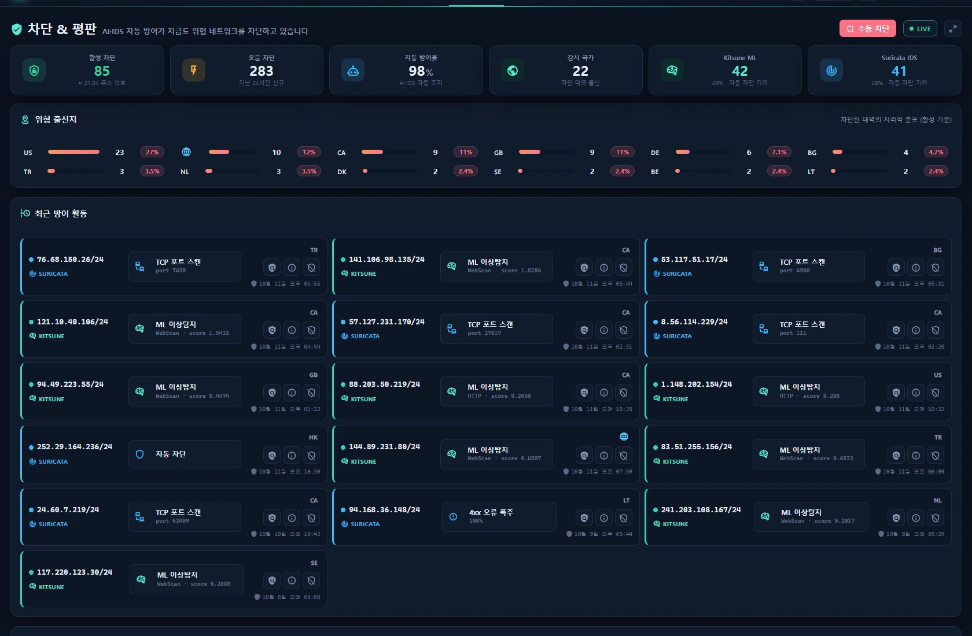
Task: Click shield-search icon for 8.56.114.229/24
Action: (896, 330)
